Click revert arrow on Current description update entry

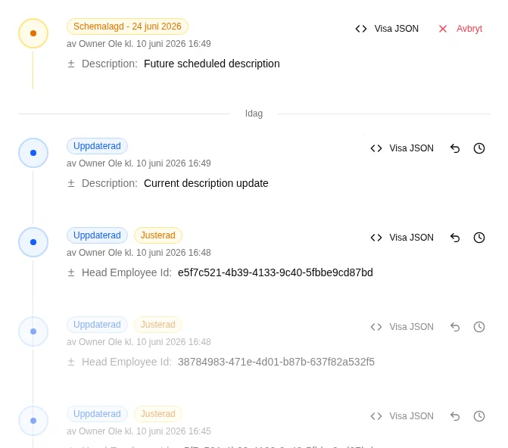coord(455,148)
